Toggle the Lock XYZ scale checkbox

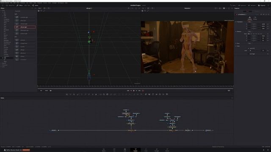click(x=249, y=48)
